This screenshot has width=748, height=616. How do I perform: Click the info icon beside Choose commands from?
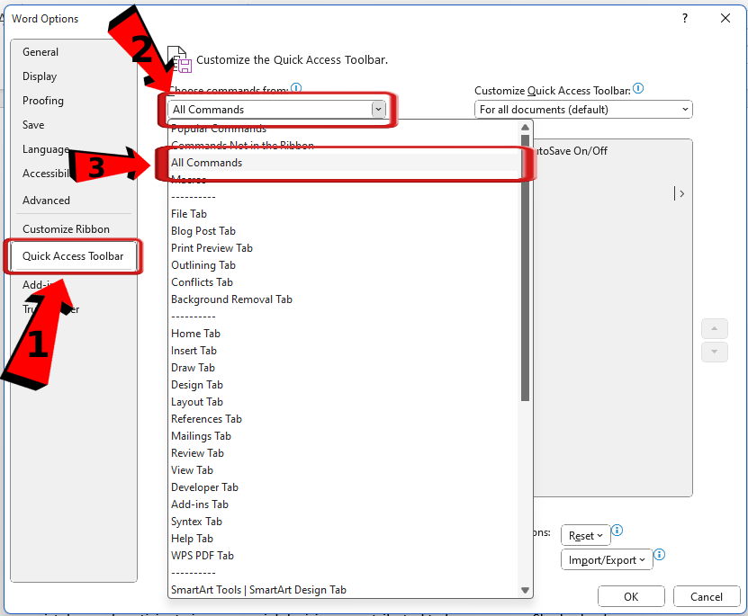click(x=298, y=89)
